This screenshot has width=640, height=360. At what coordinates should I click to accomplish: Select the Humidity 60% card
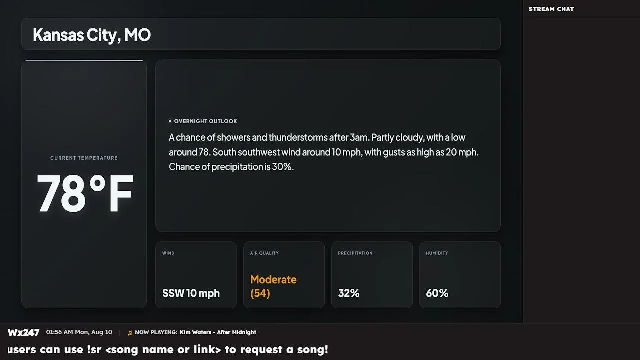[460, 275]
